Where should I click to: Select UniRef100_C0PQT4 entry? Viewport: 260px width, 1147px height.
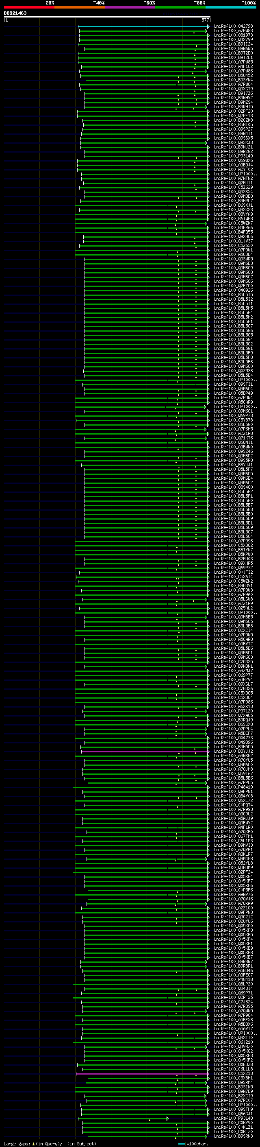233,805
